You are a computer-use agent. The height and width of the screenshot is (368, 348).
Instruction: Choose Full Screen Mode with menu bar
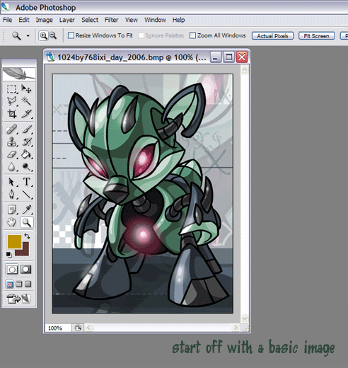[x=19, y=284]
